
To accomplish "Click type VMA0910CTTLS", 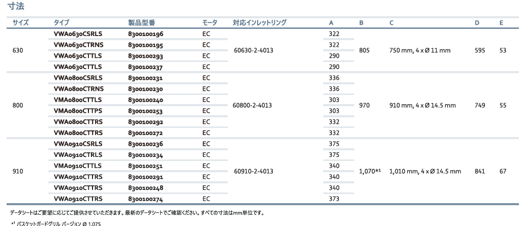I will pos(77,166).
